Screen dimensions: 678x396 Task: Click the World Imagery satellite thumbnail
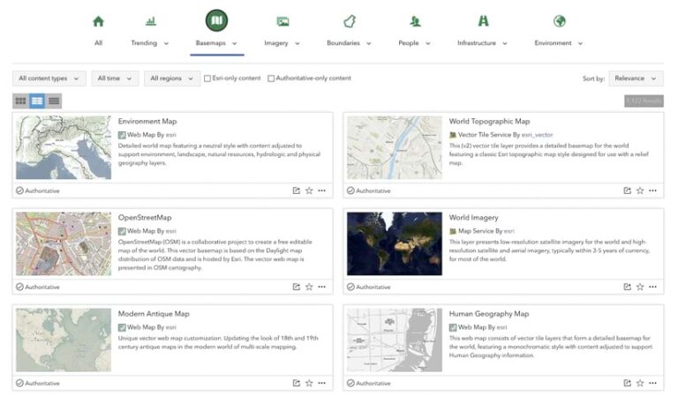(395, 243)
